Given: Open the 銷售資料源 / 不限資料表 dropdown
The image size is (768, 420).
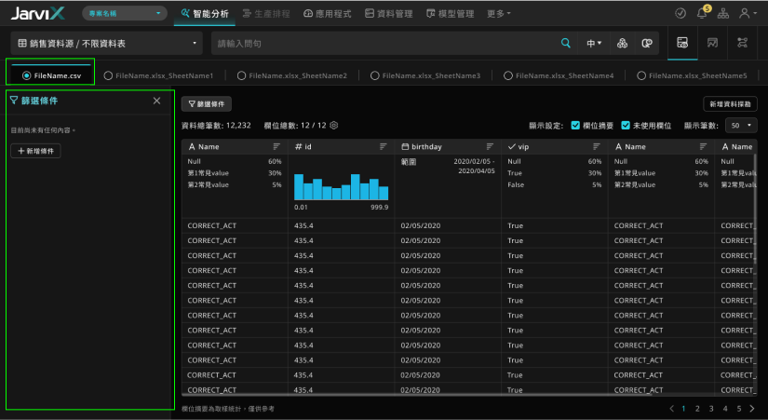Looking at the screenshot, I should click(107, 43).
